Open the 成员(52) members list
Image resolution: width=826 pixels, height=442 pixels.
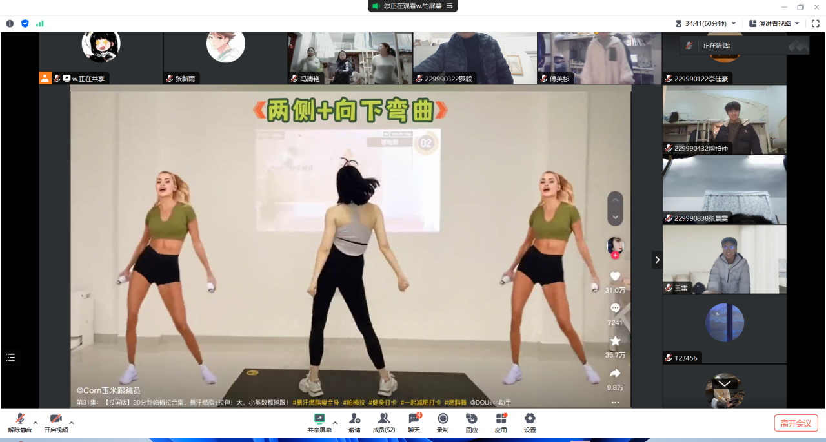click(x=383, y=421)
